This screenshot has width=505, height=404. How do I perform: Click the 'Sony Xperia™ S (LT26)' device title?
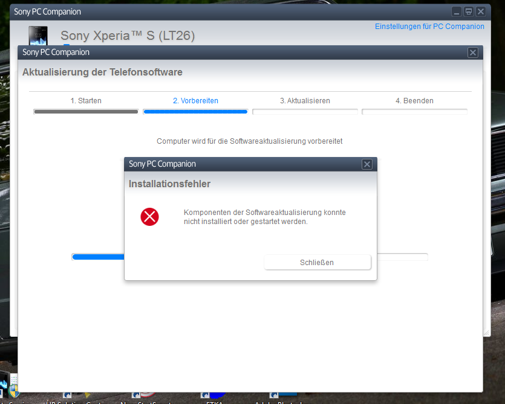128,36
